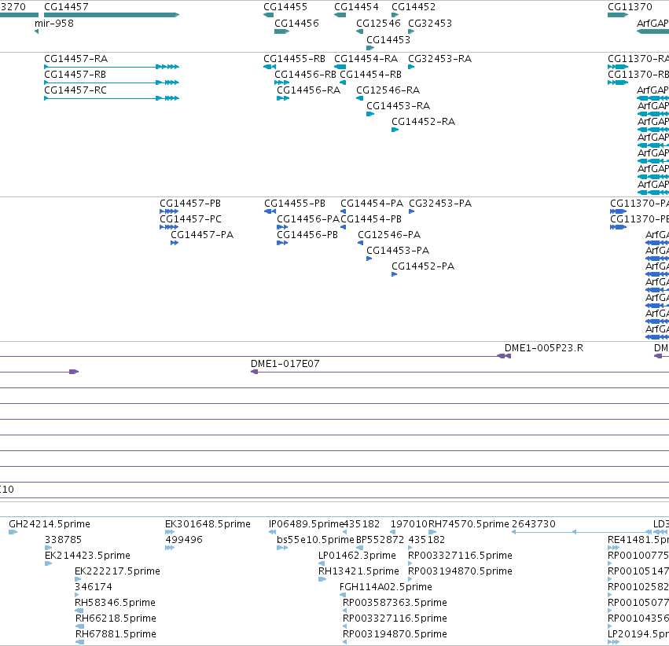
Task: Click the CG11370 gene label
Action: point(630,7)
